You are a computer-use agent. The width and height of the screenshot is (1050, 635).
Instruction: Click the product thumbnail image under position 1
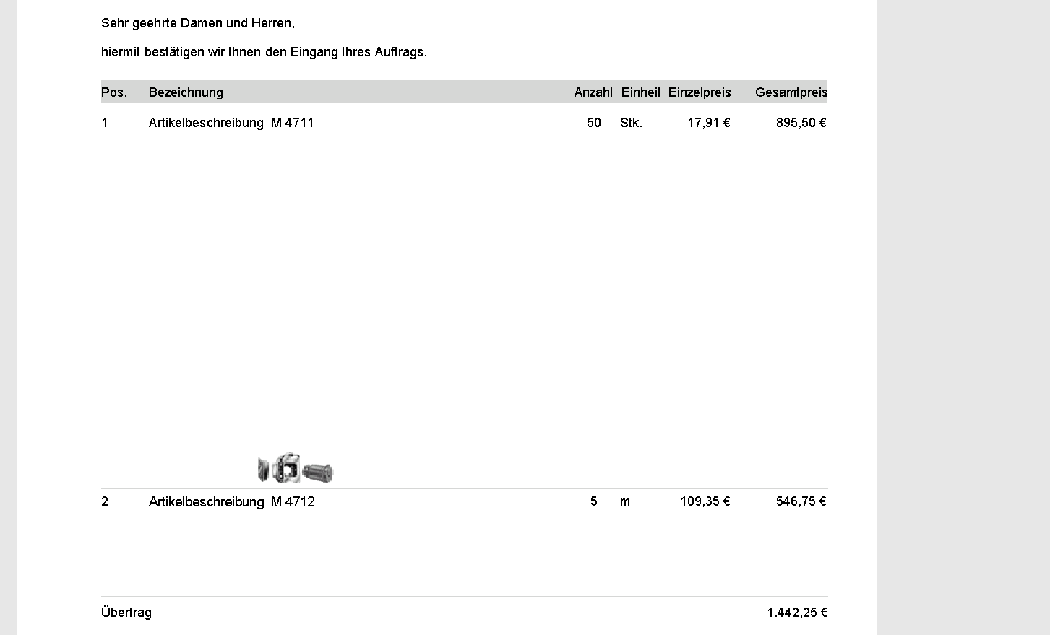[296, 468]
